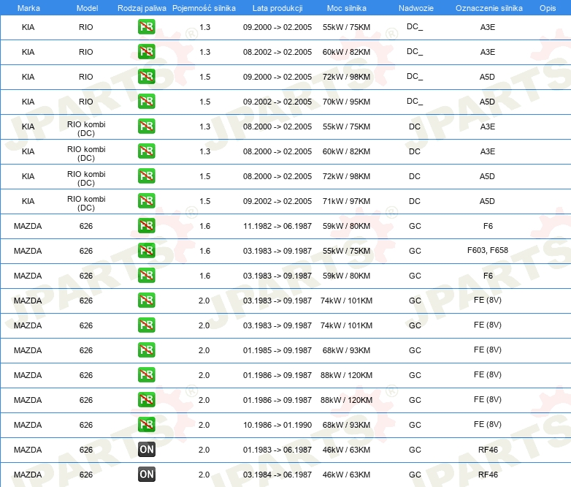Select the date cell '11.1982 -> 06.1987'
This screenshot has height=487, width=571.
(x=277, y=226)
